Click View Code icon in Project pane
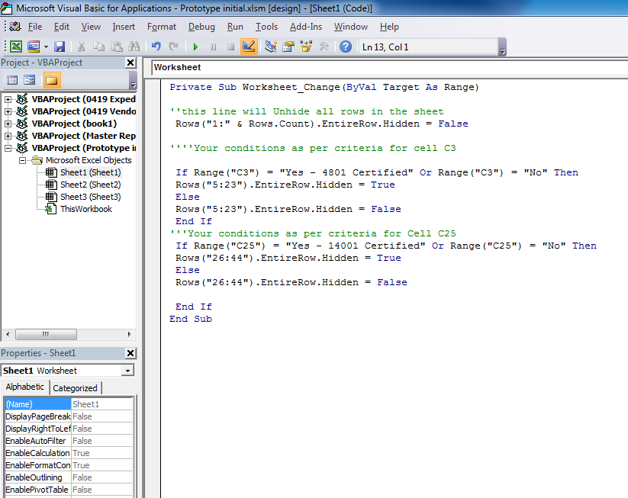 [12, 81]
